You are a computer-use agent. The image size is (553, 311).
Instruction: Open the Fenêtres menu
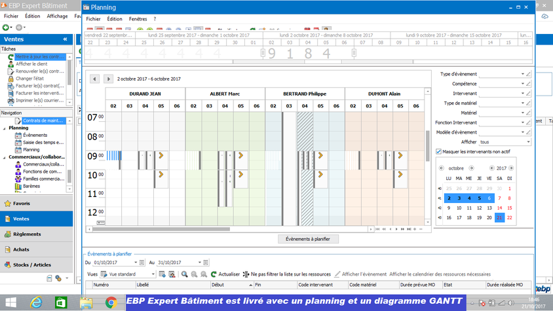coord(138,19)
